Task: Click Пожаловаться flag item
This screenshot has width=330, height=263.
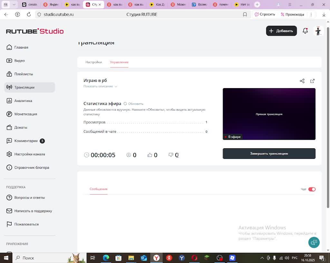Action: tap(22, 224)
